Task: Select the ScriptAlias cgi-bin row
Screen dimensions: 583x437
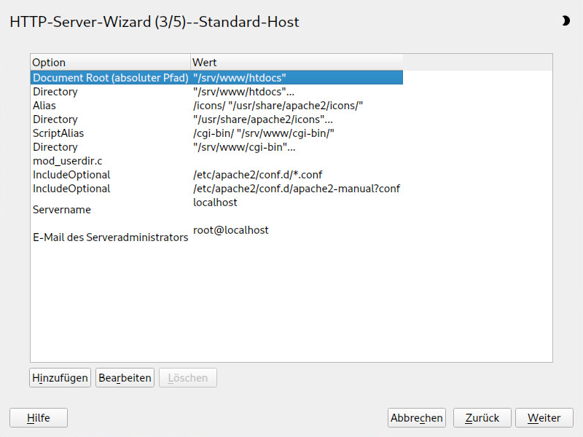Action: [216, 133]
